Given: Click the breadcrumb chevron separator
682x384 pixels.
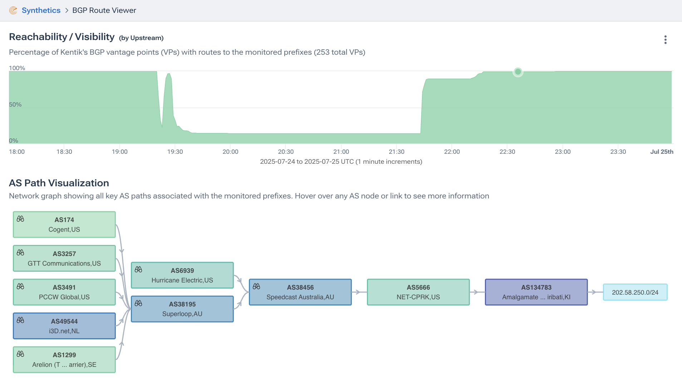Looking at the screenshot, I should click(67, 10).
